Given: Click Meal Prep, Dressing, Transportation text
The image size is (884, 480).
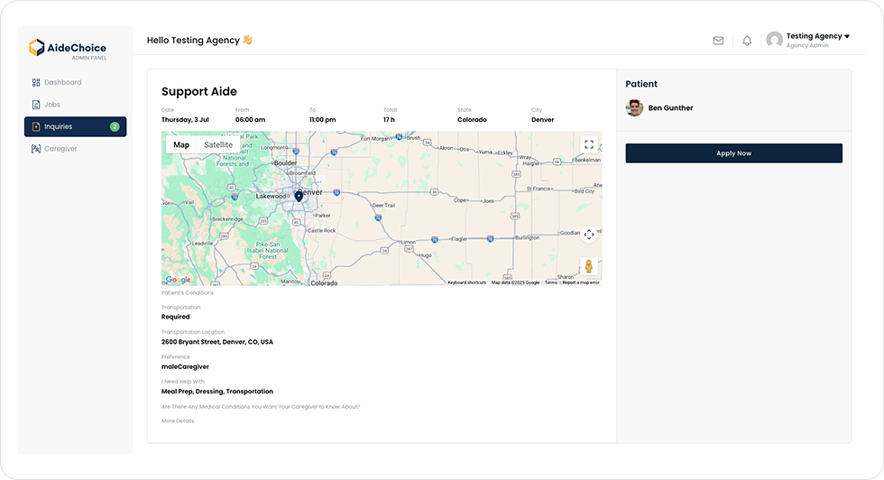Looking at the screenshot, I should click(x=217, y=392).
